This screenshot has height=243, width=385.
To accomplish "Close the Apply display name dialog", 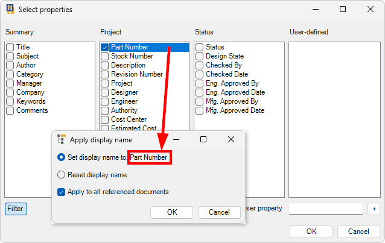I will [x=231, y=139].
